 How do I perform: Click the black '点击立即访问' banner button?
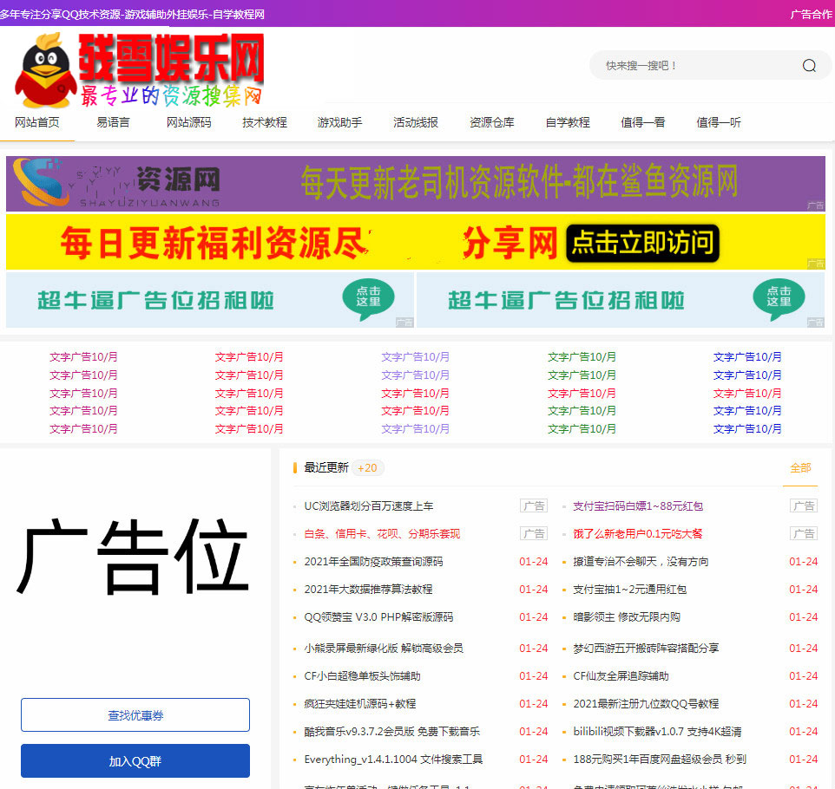[x=643, y=244]
